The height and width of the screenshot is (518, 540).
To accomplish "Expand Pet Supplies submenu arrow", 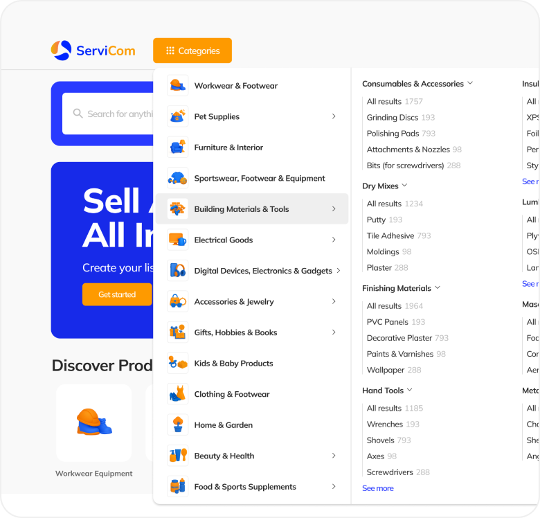I will click(334, 116).
